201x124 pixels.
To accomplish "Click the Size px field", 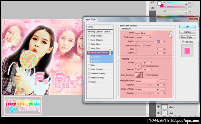I will (x=159, y=49).
